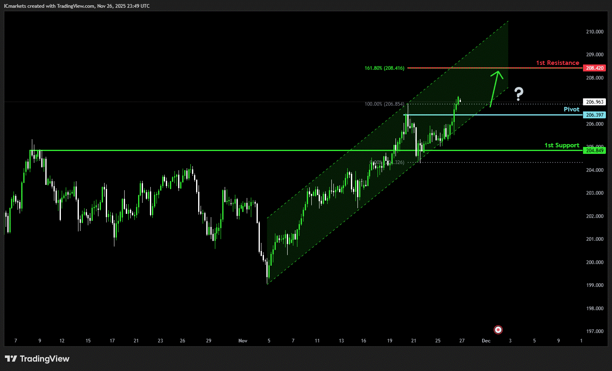Select the green 204.849 support price tag
The image size is (612, 371).
594,151
